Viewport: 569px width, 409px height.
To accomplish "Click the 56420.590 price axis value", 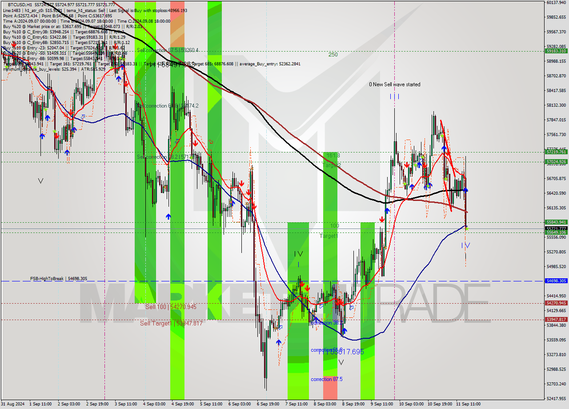I will click(x=557, y=193).
